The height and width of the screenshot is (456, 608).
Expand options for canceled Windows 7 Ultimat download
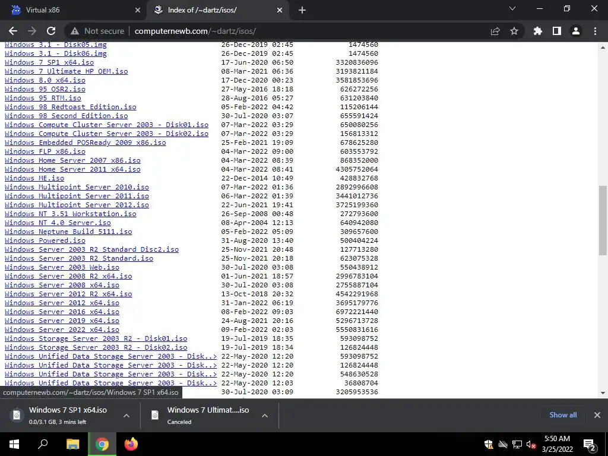(265, 415)
